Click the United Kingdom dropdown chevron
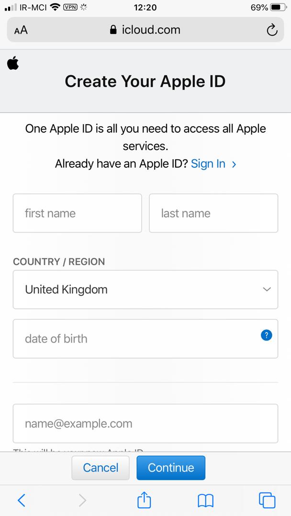Image resolution: width=291 pixels, height=516 pixels. coord(267,290)
